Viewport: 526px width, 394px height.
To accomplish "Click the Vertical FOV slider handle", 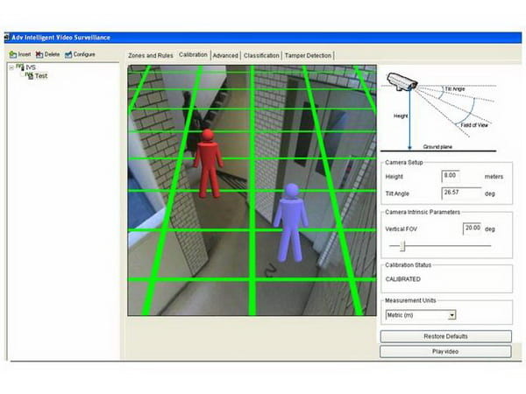I will coord(402,246).
